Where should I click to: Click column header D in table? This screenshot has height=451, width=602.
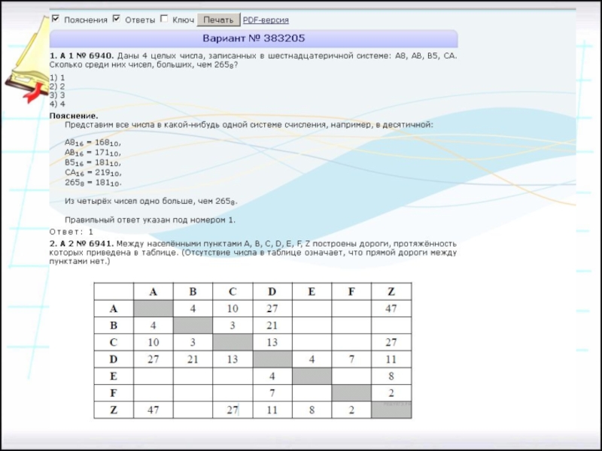(x=272, y=292)
